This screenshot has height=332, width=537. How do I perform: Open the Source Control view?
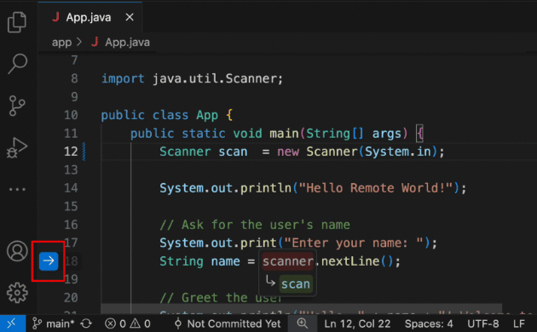coord(17,106)
